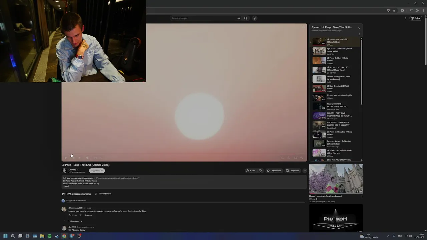Like the video (5 млн)
This screenshot has width=427, height=240.
[x=251, y=171]
